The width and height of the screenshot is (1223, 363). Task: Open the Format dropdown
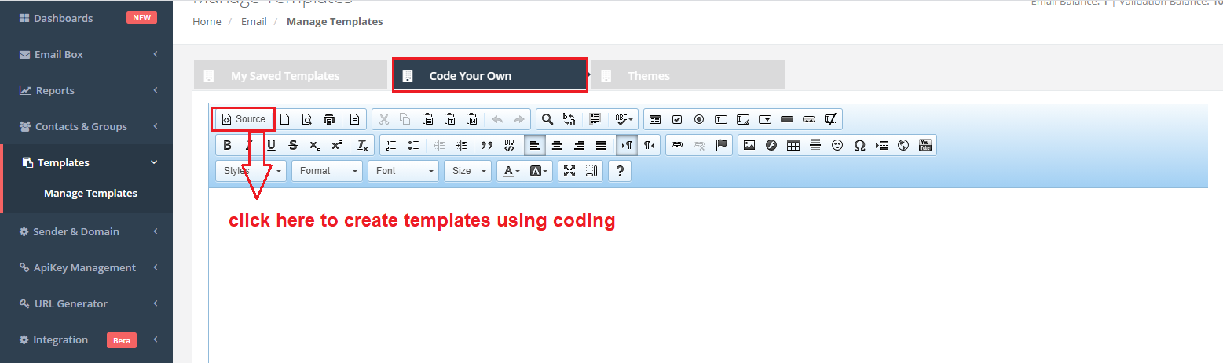(327, 171)
